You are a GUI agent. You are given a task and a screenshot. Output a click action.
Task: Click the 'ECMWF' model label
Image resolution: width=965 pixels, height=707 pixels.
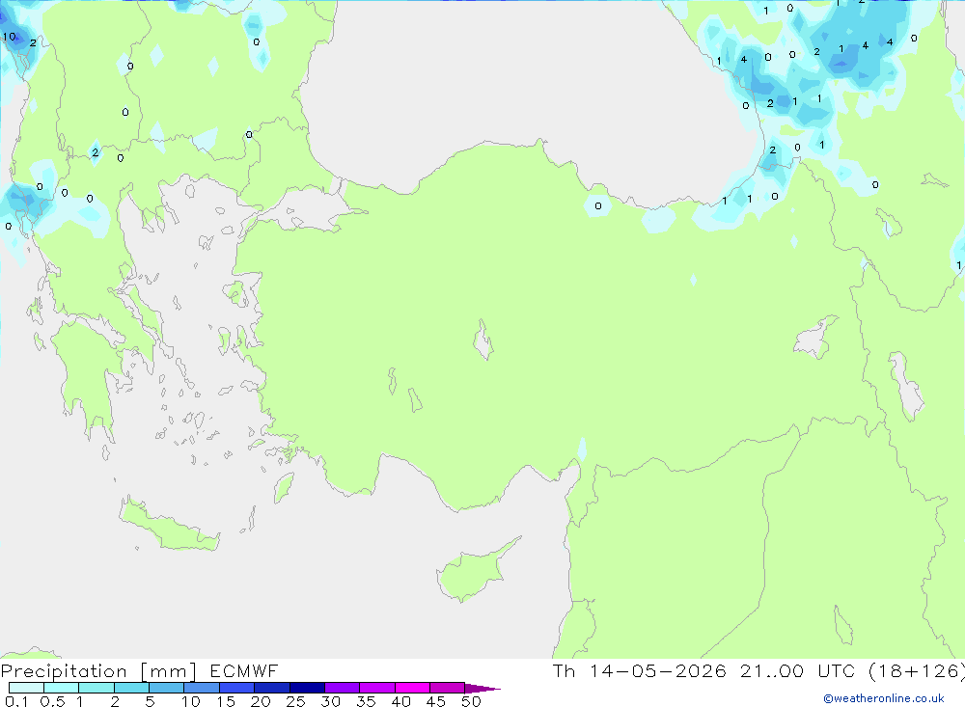pyautogui.click(x=244, y=670)
